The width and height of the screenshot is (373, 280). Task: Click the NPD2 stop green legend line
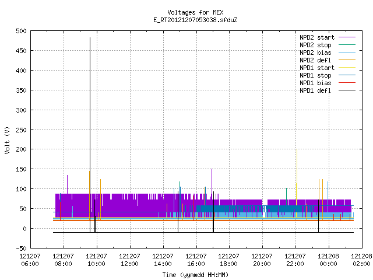[x=347, y=44]
